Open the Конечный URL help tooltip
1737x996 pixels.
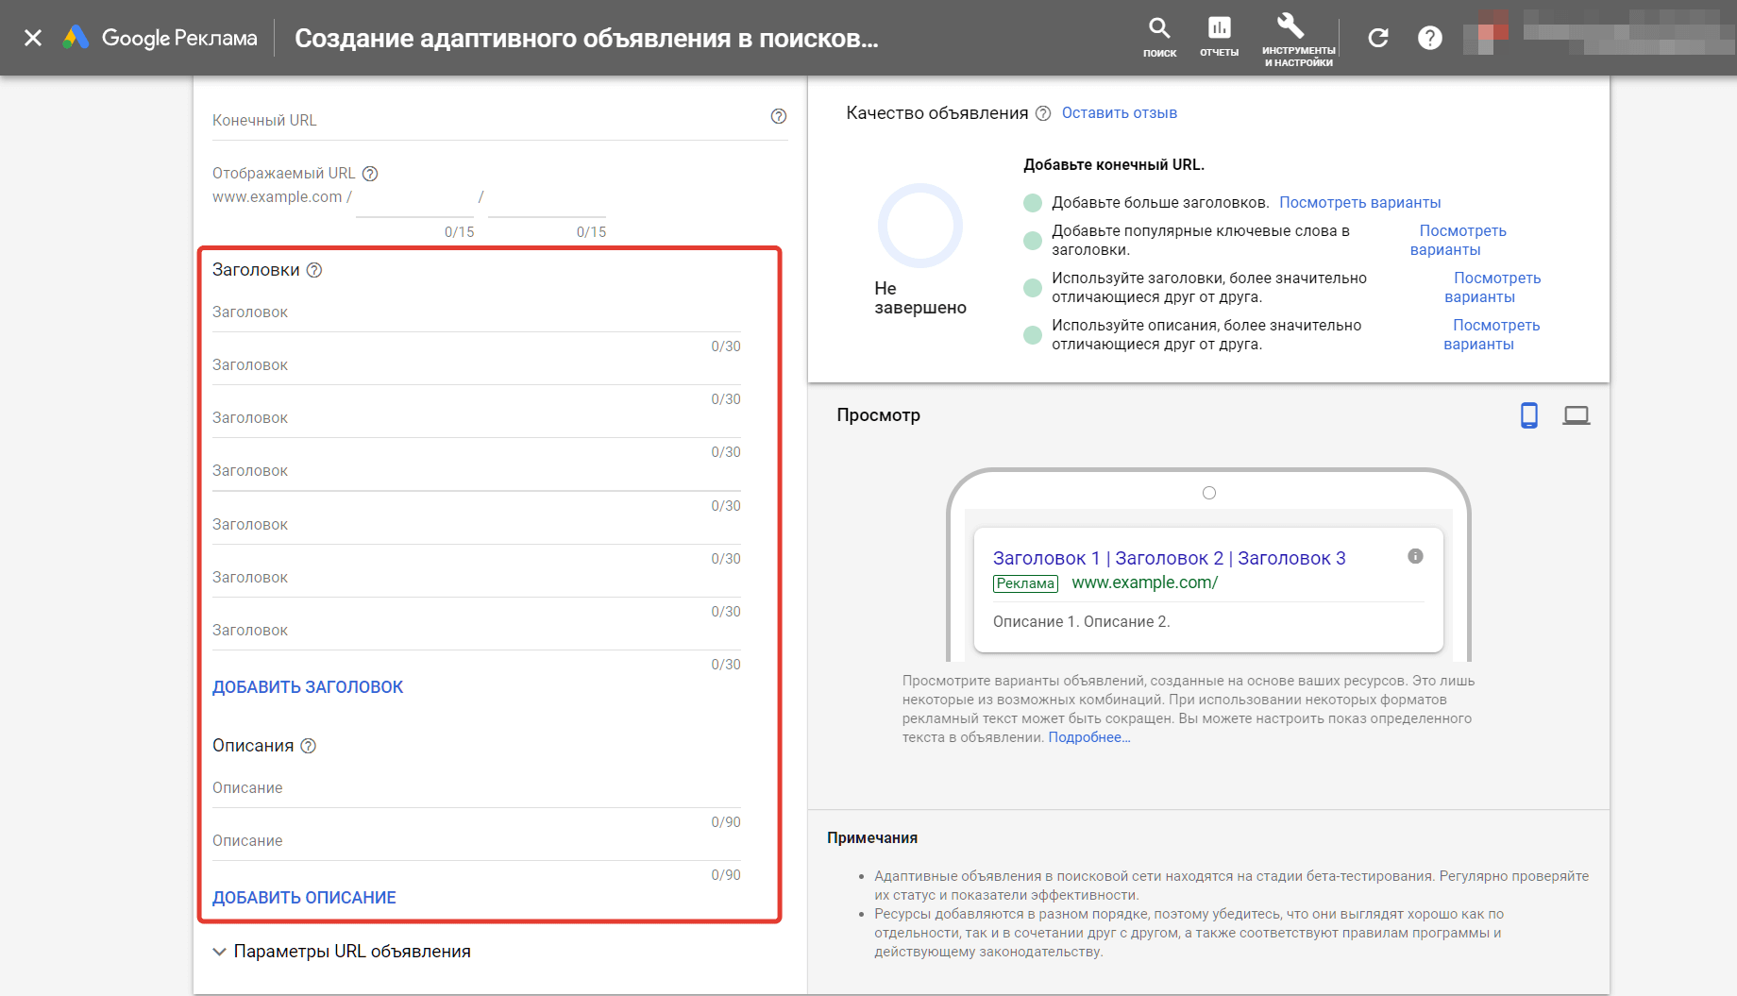click(x=778, y=117)
